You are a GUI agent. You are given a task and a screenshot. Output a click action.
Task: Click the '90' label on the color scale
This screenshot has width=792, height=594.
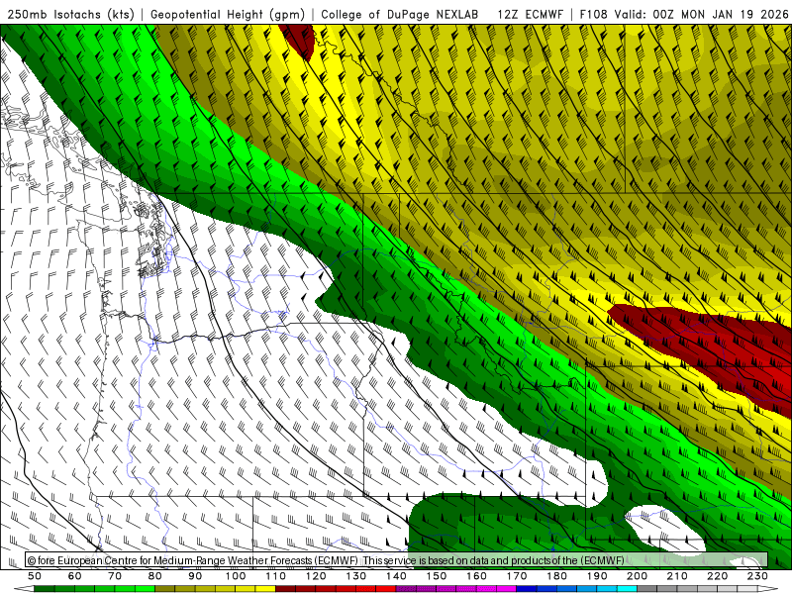195,576
